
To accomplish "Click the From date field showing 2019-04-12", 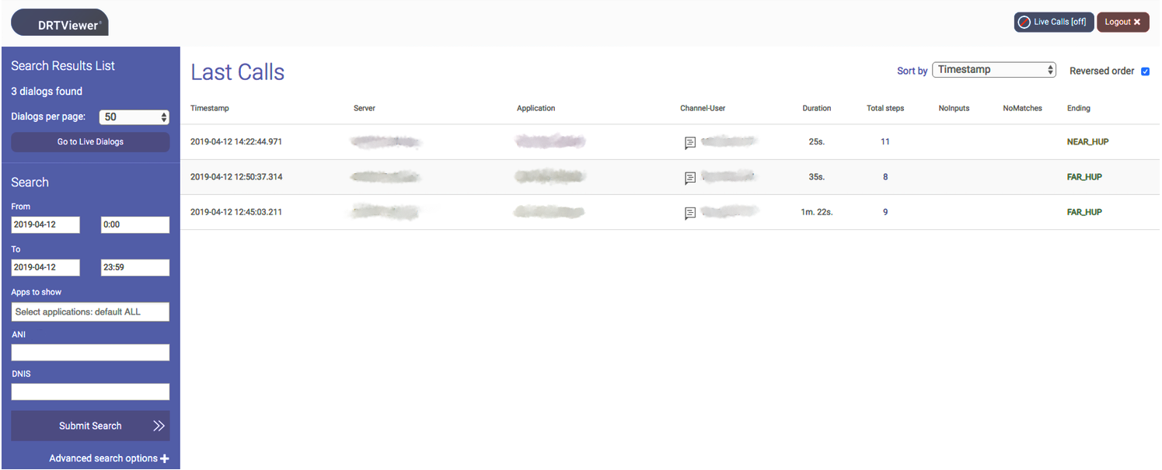I will [x=45, y=225].
